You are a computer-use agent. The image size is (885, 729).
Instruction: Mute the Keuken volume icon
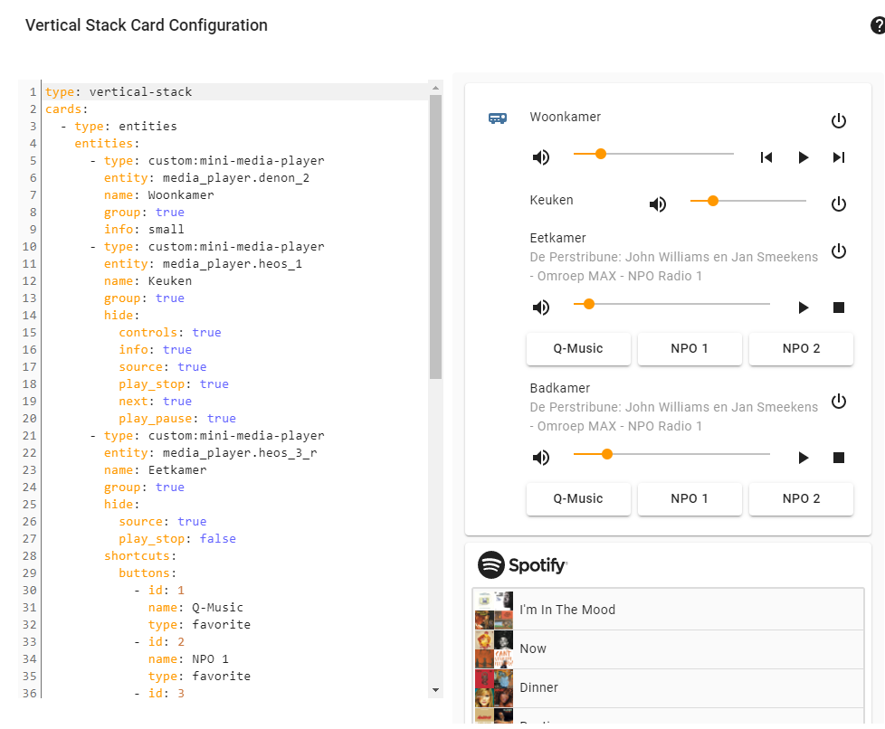click(658, 204)
